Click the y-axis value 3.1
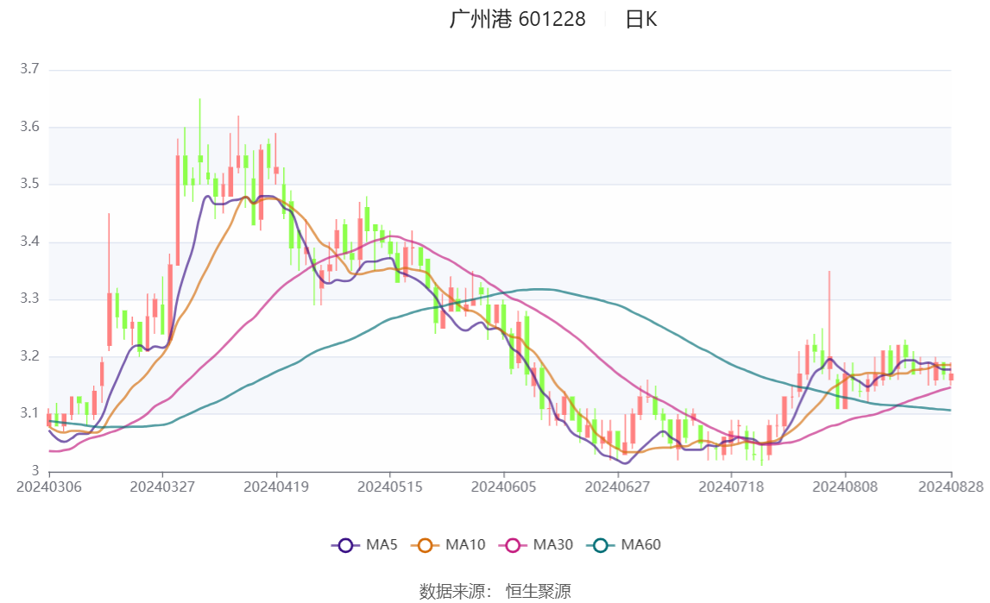This screenshot has height=603, width=990. pyautogui.click(x=29, y=414)
